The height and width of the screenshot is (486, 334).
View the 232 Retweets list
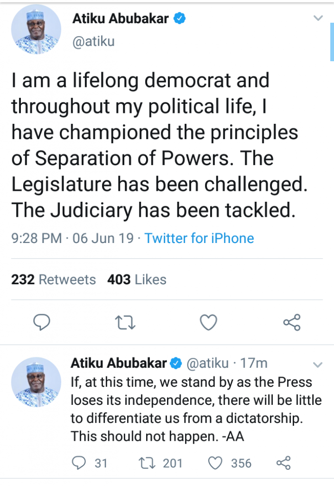pyautogui.click(x=54, y=280)
